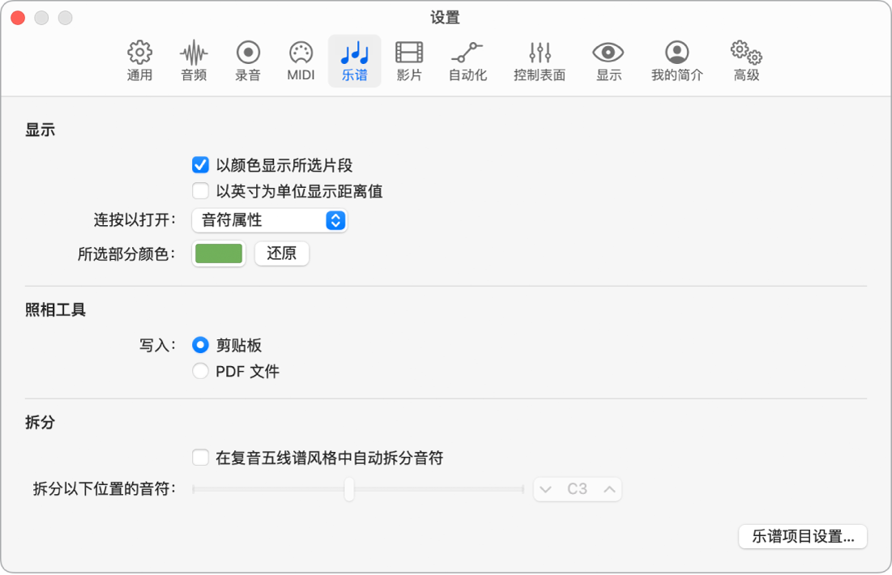Open the 音频 waveform settings pane

click(x=194, y=60)
